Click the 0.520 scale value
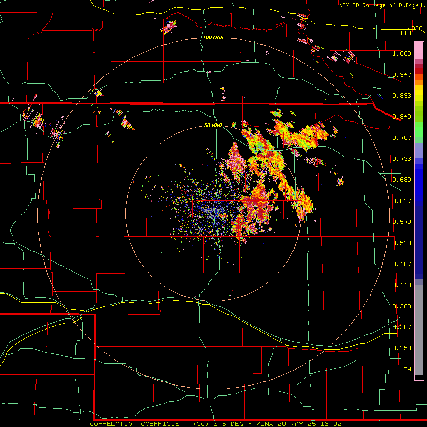The width and height of the screenshot is (427, 427). point(402,243)
